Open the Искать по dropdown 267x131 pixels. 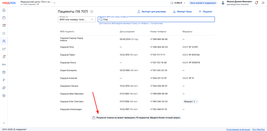click(x=77, y=19)
